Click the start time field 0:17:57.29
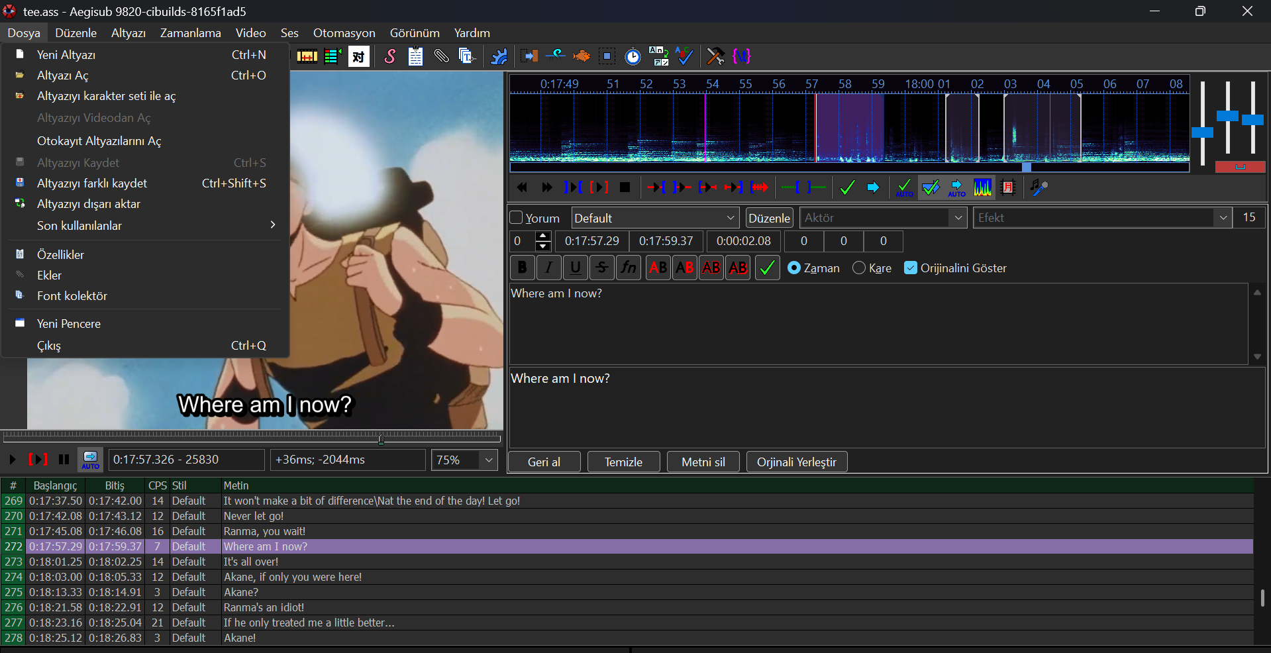Screen dimensions: 1271x653 [592, 241]
